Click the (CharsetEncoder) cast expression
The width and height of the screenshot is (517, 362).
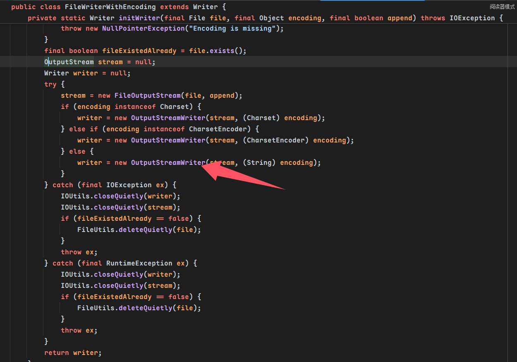point(275,140)
